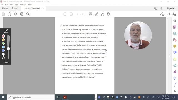Click the Save file icon
178x100 pixels.
pos(3,14)
